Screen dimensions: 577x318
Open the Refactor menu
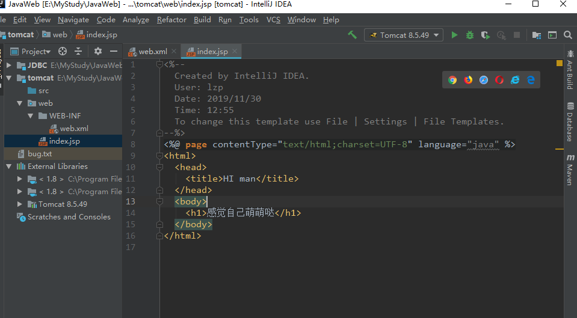171,20
